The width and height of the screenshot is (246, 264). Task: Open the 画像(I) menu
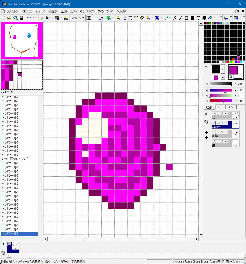tap(53, 11)
